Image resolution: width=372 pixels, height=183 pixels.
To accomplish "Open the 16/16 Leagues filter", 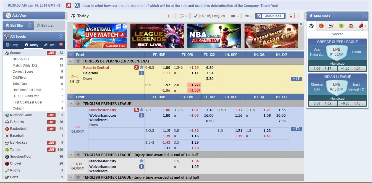I will pos(209,16).
